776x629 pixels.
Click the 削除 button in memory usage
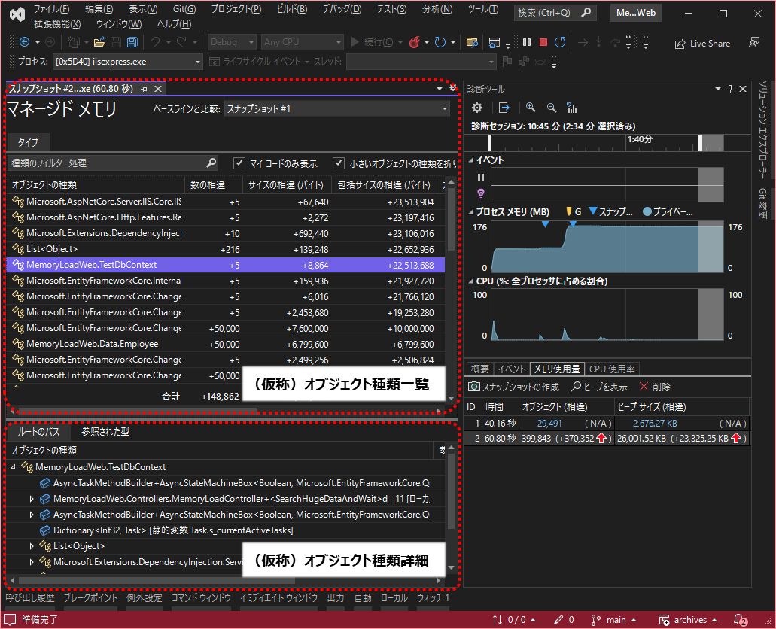(x=654, y=387)
